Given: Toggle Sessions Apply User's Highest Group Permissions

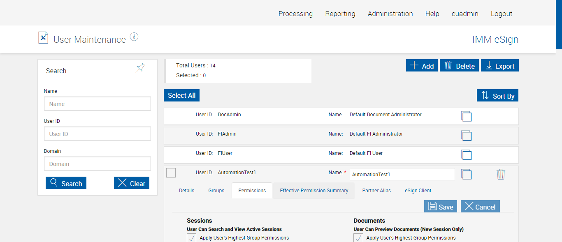Looking at the screenshot, I should coord(192,238).
